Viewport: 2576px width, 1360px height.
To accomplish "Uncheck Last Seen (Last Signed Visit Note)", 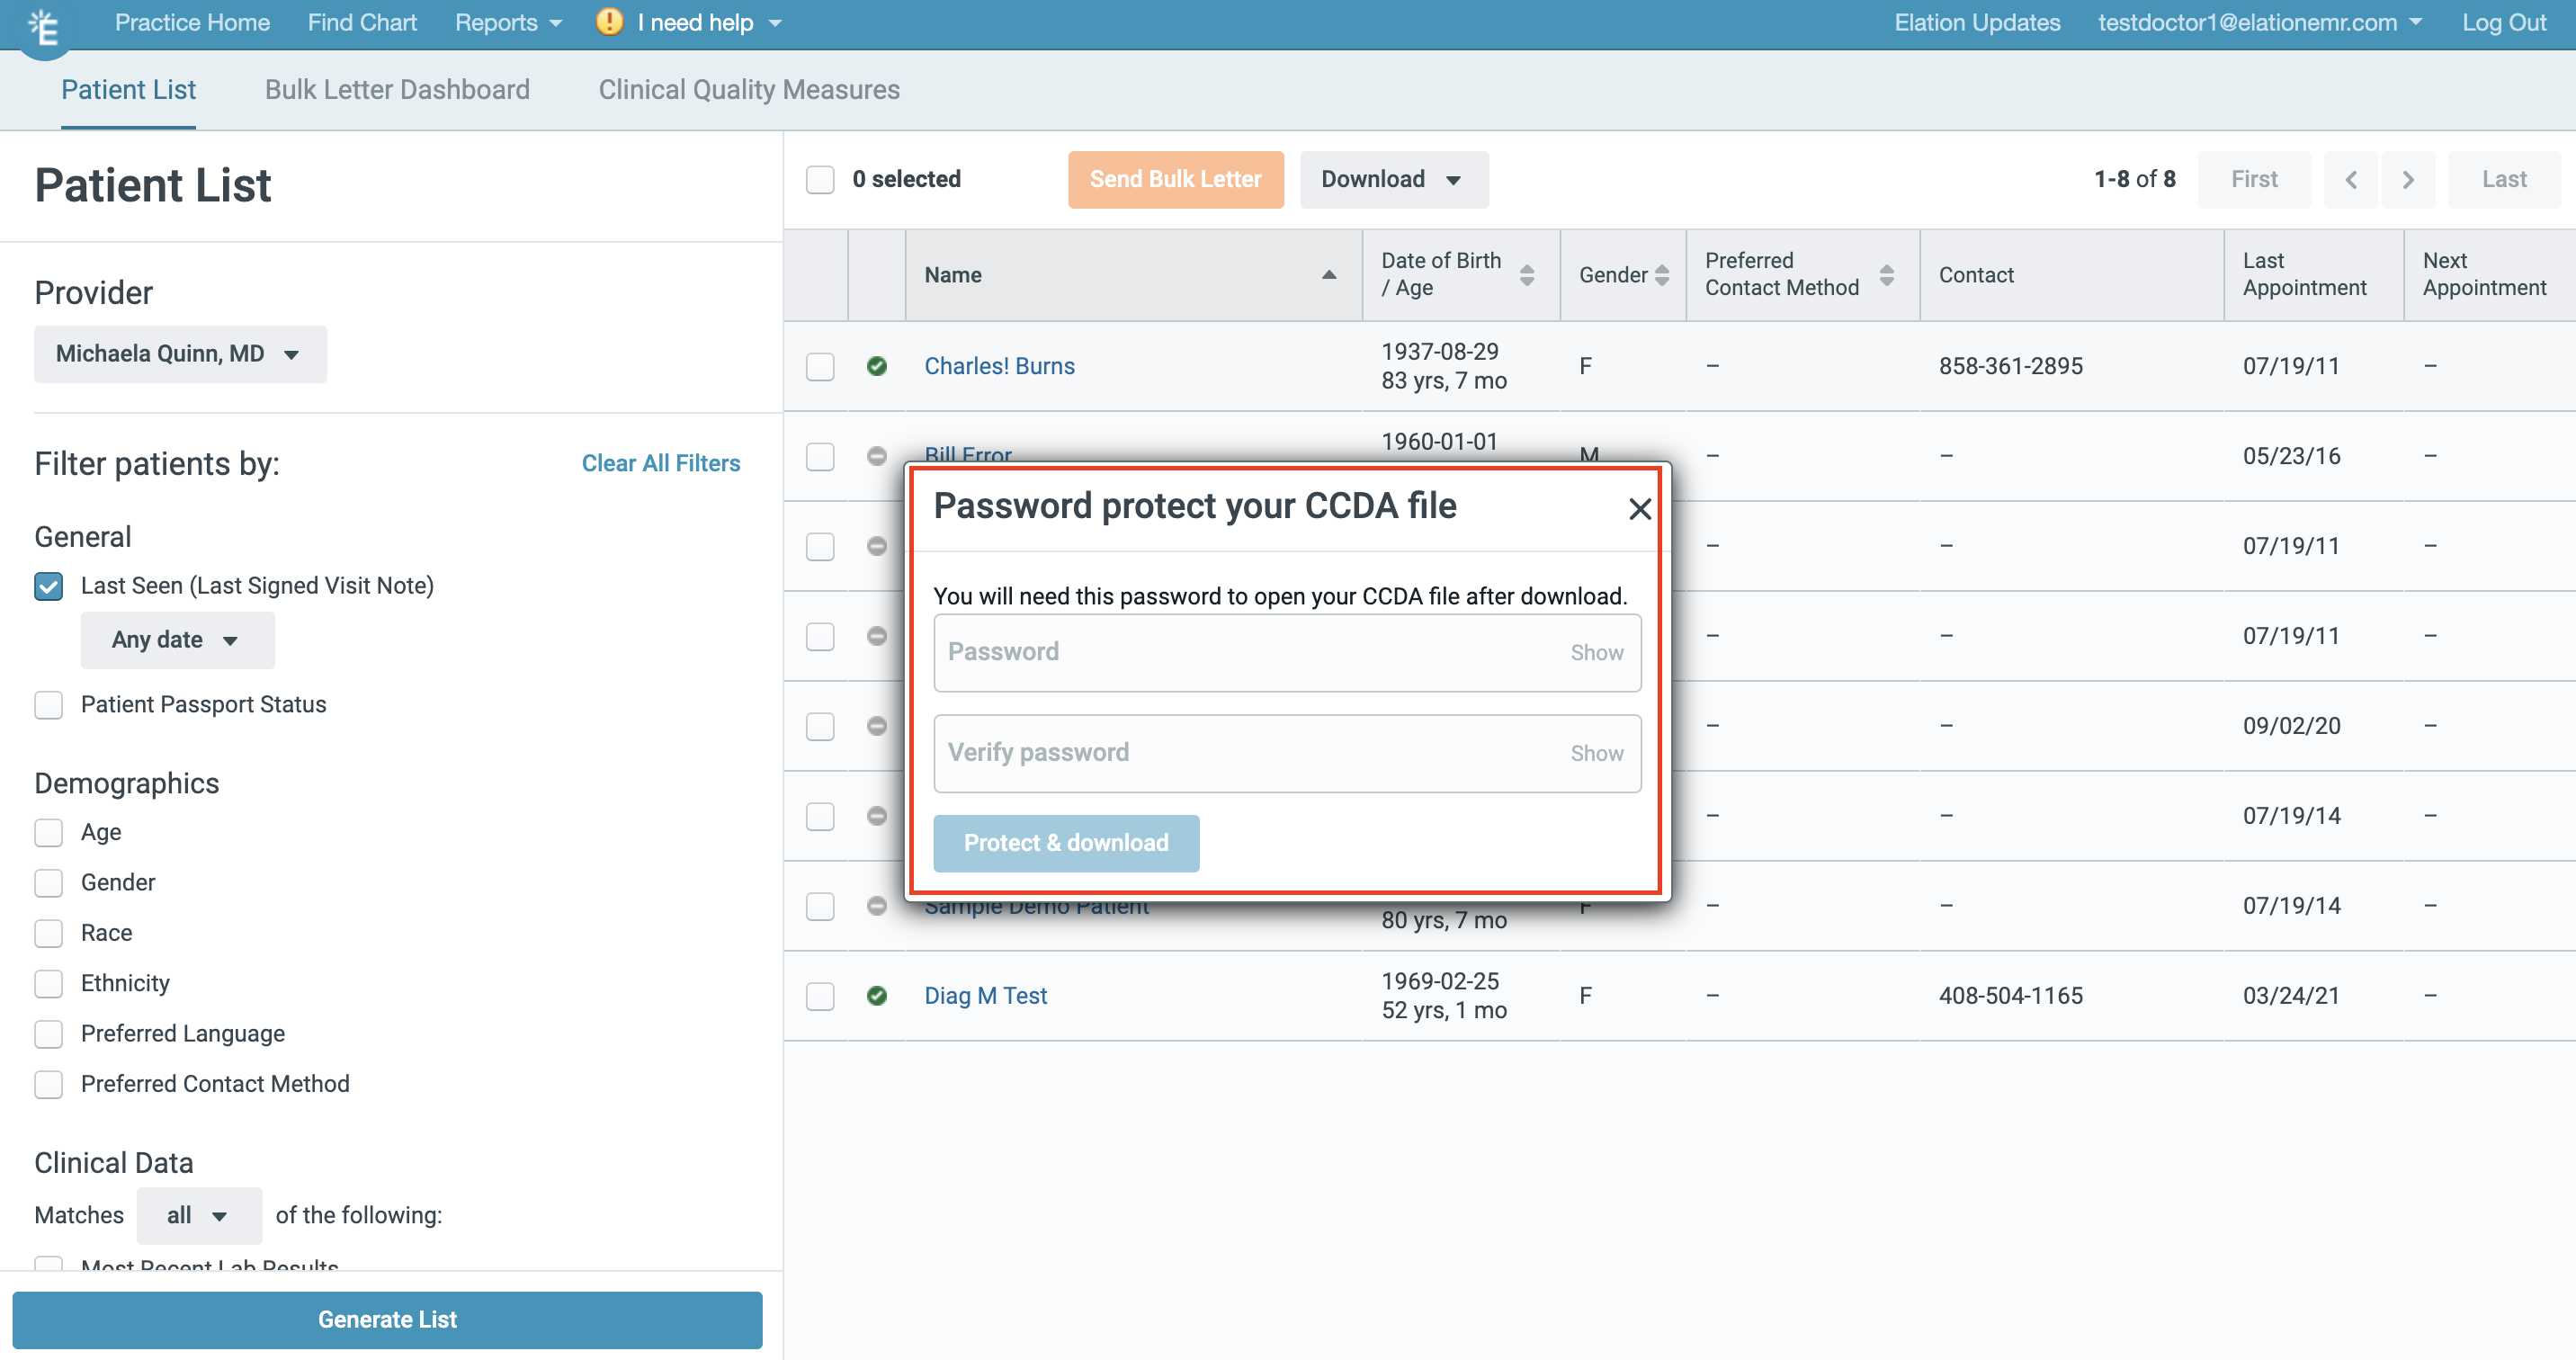I will coord(48,586).
